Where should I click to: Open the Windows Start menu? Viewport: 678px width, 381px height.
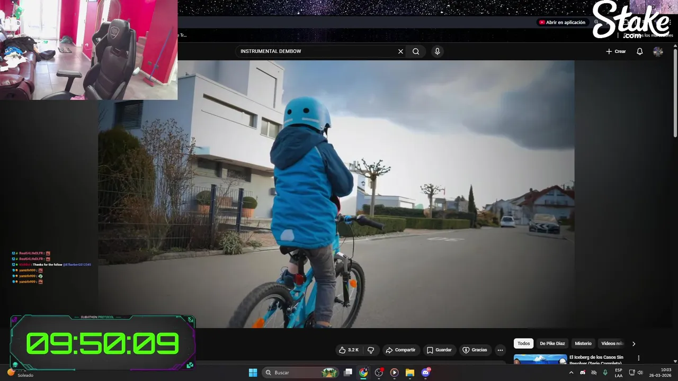[253, 373]
